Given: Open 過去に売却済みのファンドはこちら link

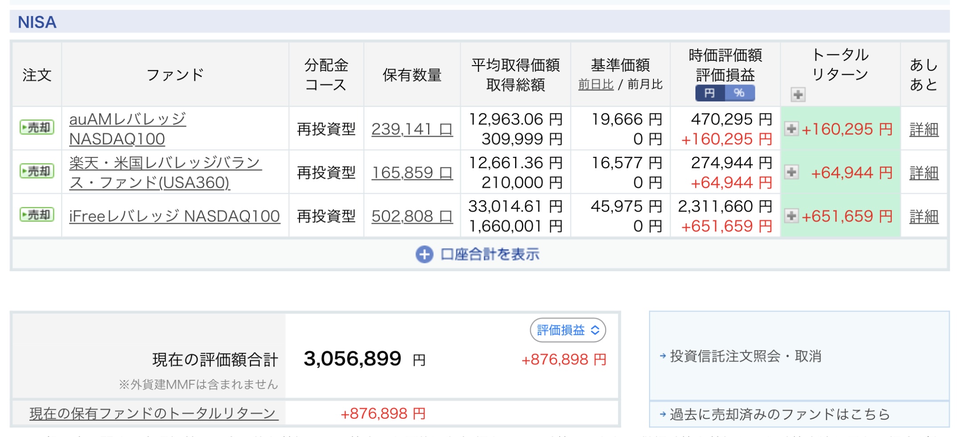Looking at the screenshot, I should click(x=779, y=414).
